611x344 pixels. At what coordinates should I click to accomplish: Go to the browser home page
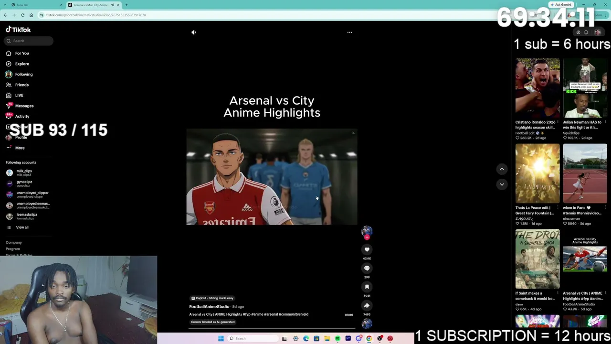pyautogui.click(x=31, y=15)
